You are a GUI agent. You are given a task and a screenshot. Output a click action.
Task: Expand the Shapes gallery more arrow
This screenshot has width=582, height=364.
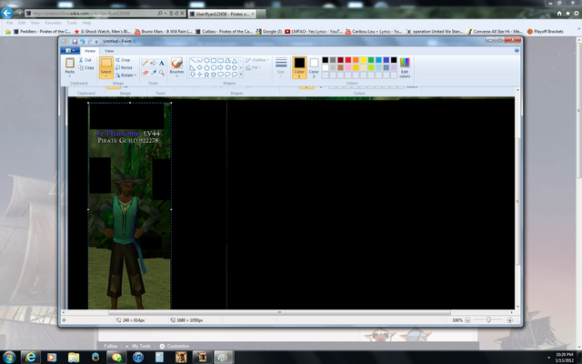[x=241, y=75]
